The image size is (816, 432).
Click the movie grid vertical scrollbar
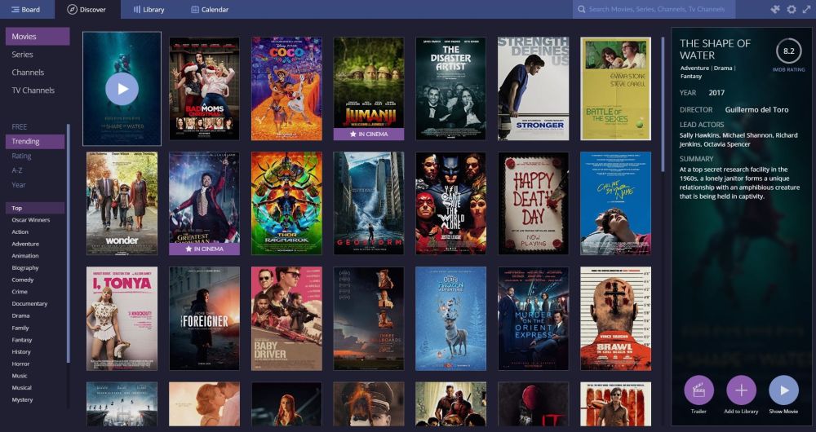click(663, 104)
